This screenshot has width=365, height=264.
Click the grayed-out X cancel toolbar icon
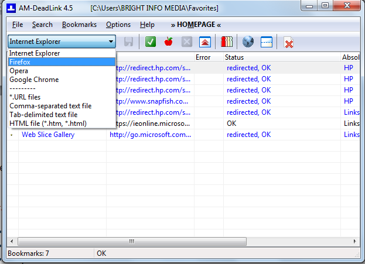(187, 42)
